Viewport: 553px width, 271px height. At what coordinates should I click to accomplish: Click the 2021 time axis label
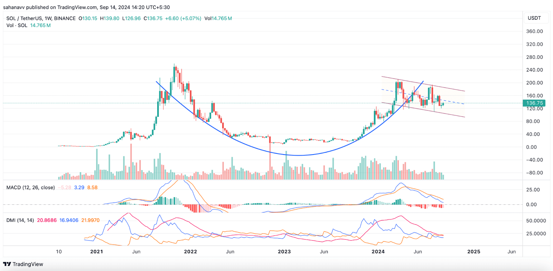coord(96,252)
